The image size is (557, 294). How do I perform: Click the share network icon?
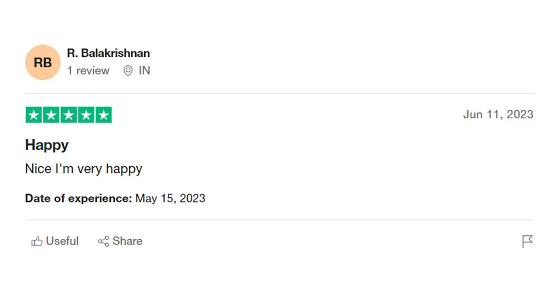tap(104, 241)
